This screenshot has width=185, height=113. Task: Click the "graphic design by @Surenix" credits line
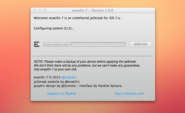coord(78,86)
